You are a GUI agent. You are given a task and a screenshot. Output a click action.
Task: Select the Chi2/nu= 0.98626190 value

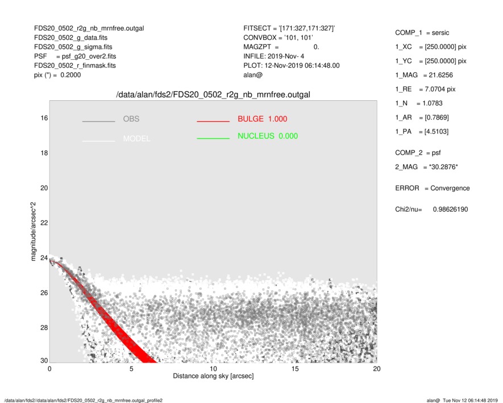coord(431,209)
